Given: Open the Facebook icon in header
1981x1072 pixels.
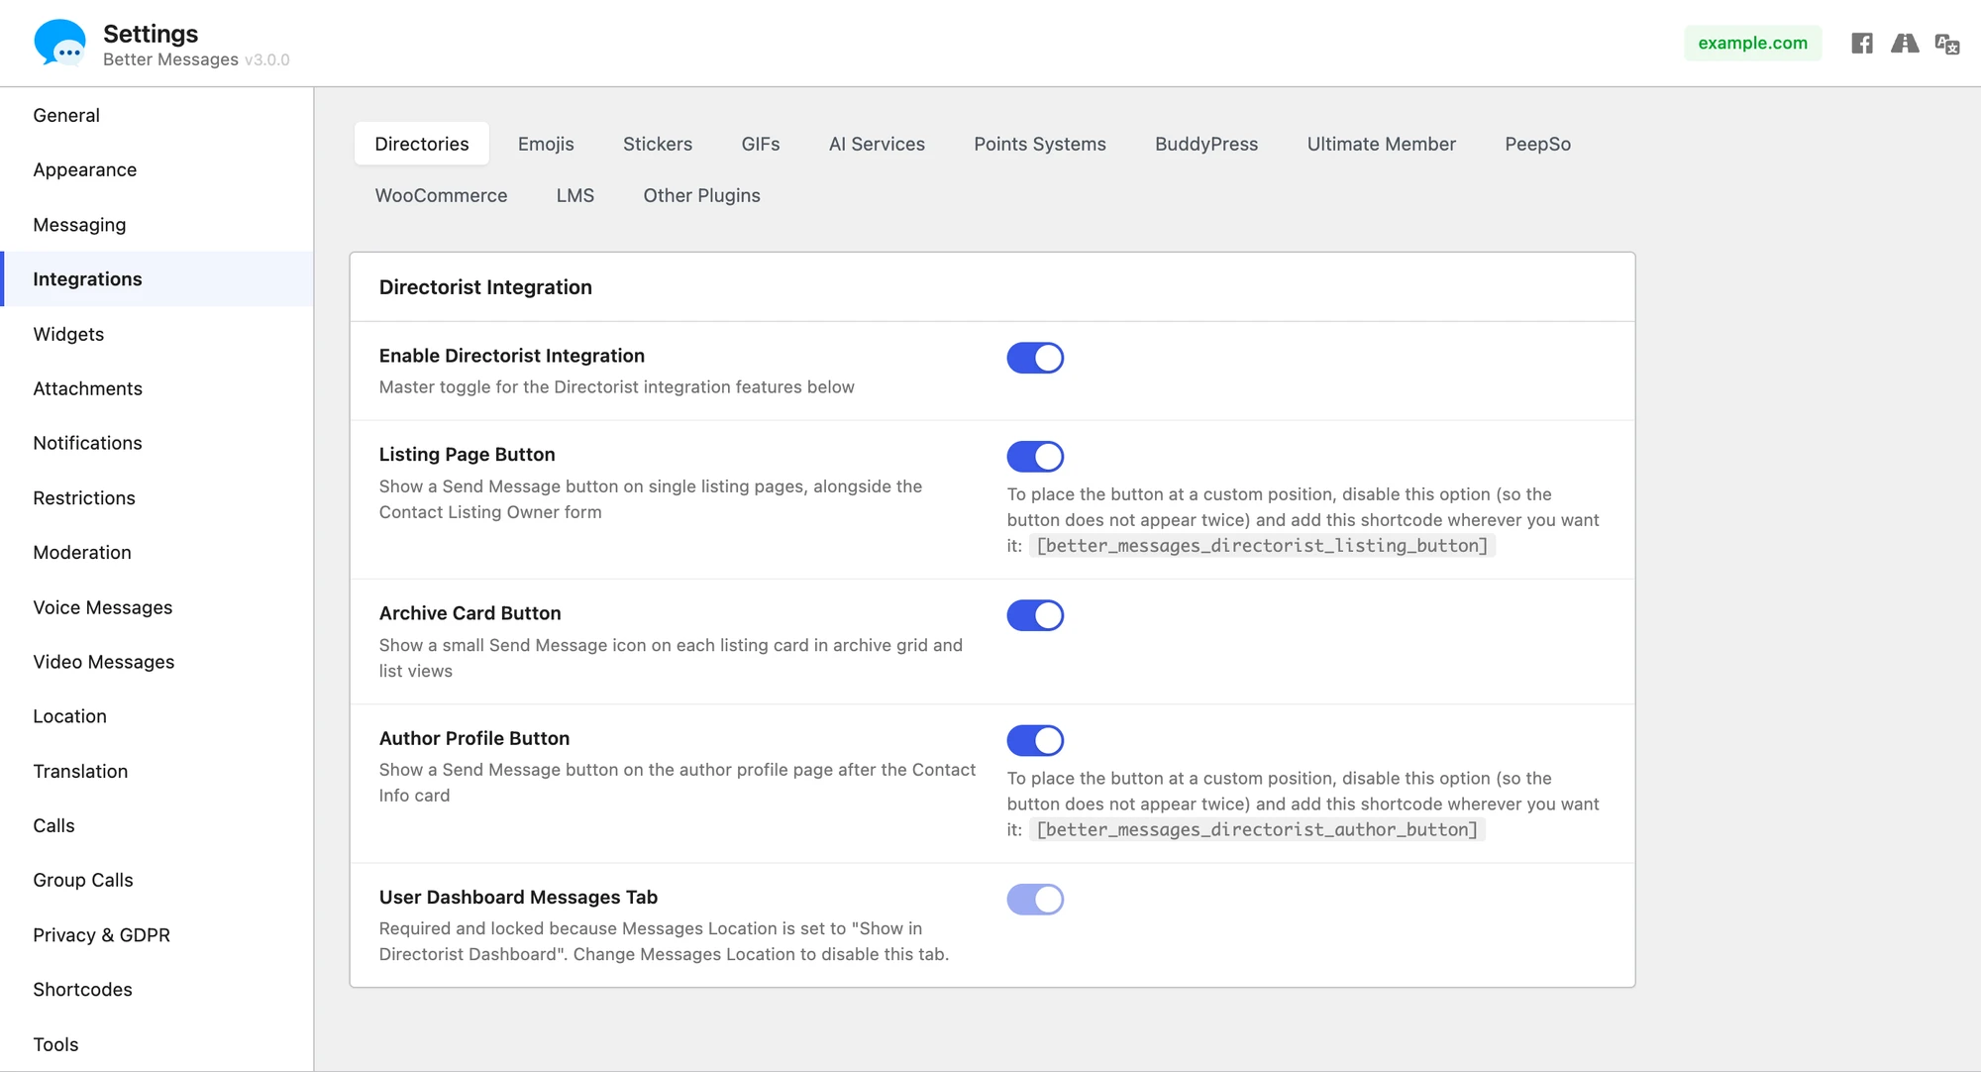Looking at the screenshot, I should click(x=1862, y=44).
